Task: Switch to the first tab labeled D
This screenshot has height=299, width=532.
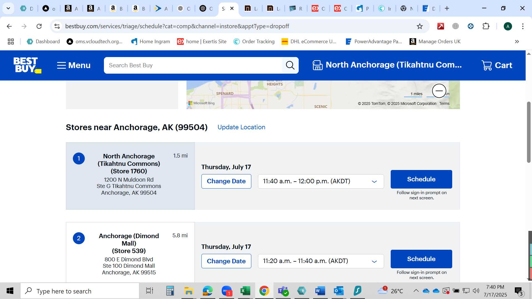Action: pos(27,9)
